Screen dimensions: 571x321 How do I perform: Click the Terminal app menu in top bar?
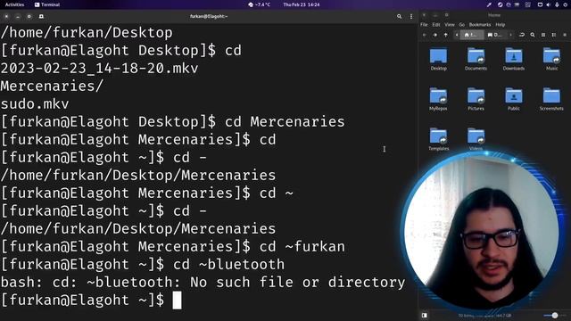[47, 4]
